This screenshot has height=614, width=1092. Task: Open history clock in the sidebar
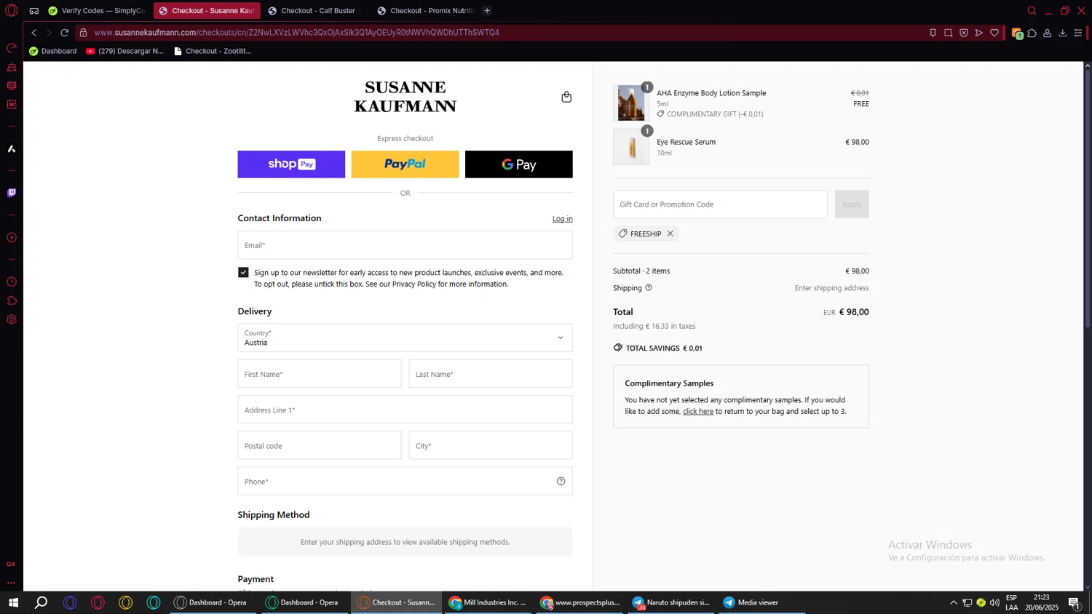[x=12, y=282]
